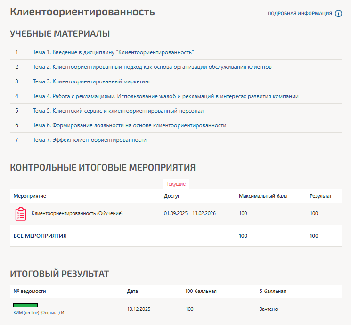351x325 pixels.
Task: Open Тема 1 introduction to the discipline
Action: 114,52
